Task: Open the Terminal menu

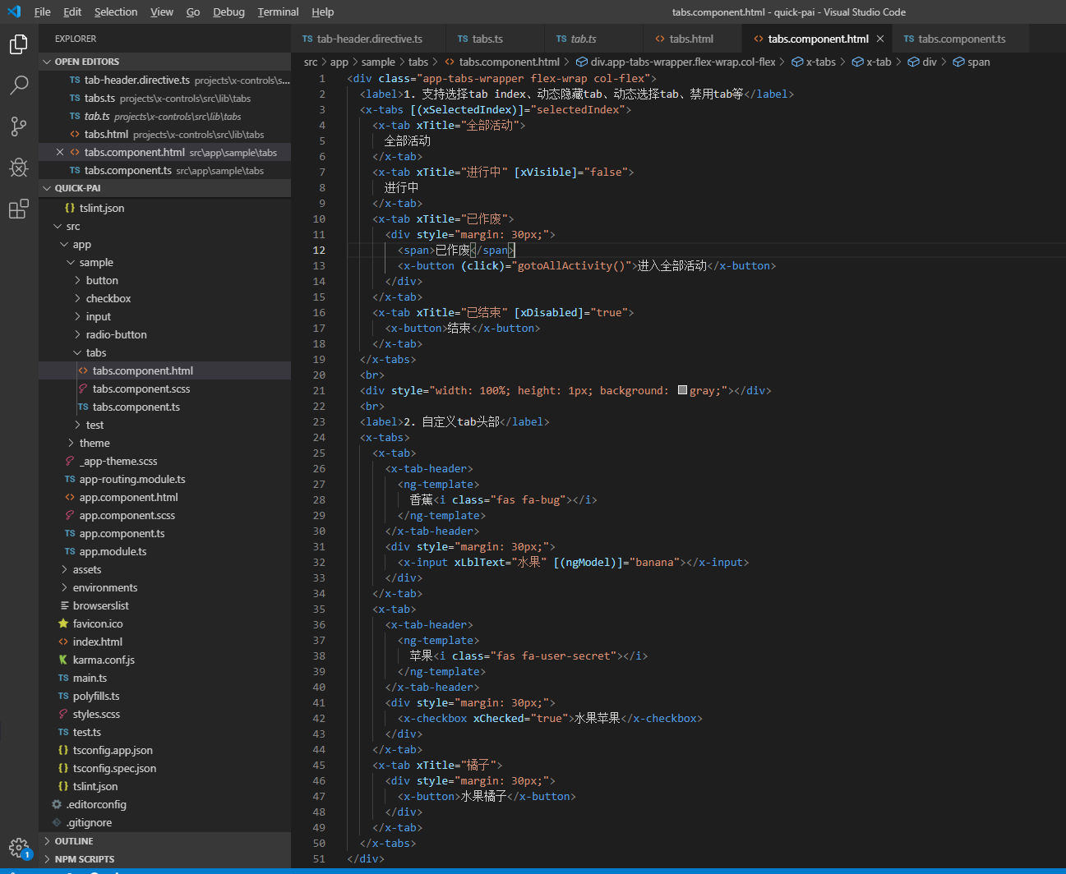Action: pos(277,11)
